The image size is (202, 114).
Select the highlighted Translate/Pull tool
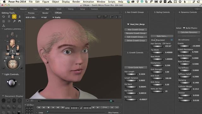[14, 16]
